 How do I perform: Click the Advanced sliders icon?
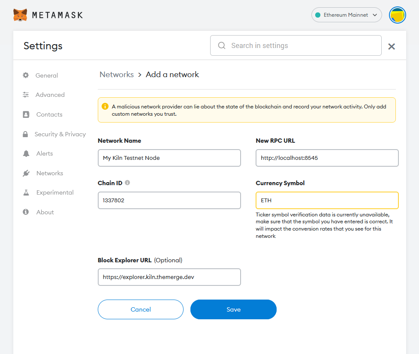26,95
